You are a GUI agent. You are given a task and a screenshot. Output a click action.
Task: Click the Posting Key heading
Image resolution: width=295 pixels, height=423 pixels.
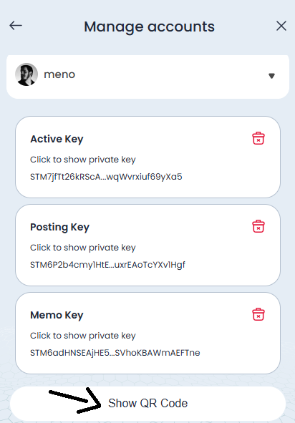click(59, 227)
